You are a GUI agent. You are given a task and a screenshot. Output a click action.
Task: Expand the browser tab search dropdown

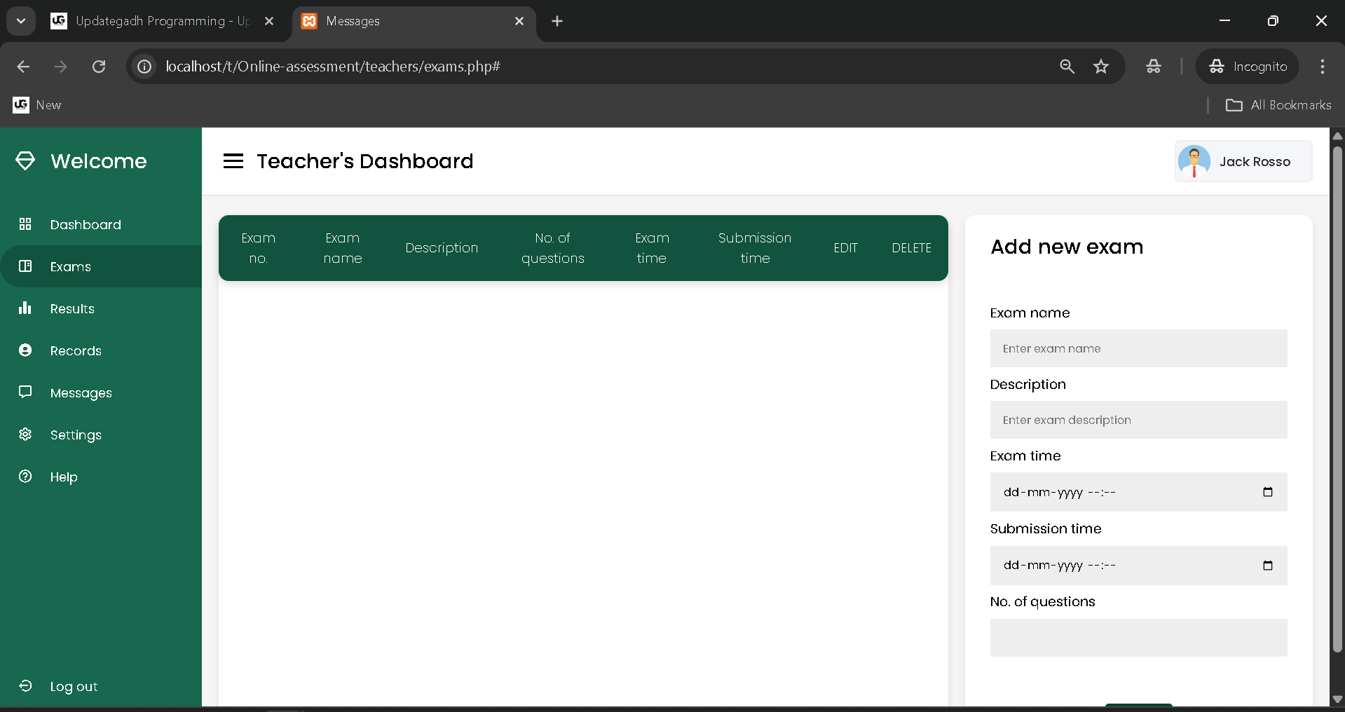(21, 21)
